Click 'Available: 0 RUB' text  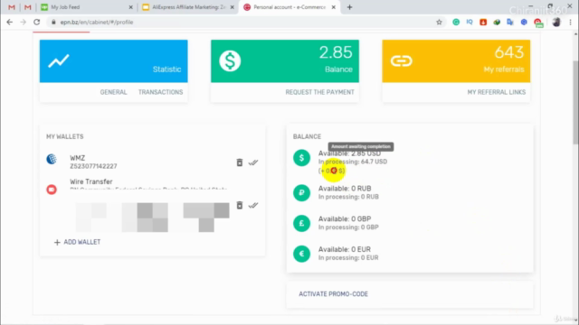[x=345, y=189]
